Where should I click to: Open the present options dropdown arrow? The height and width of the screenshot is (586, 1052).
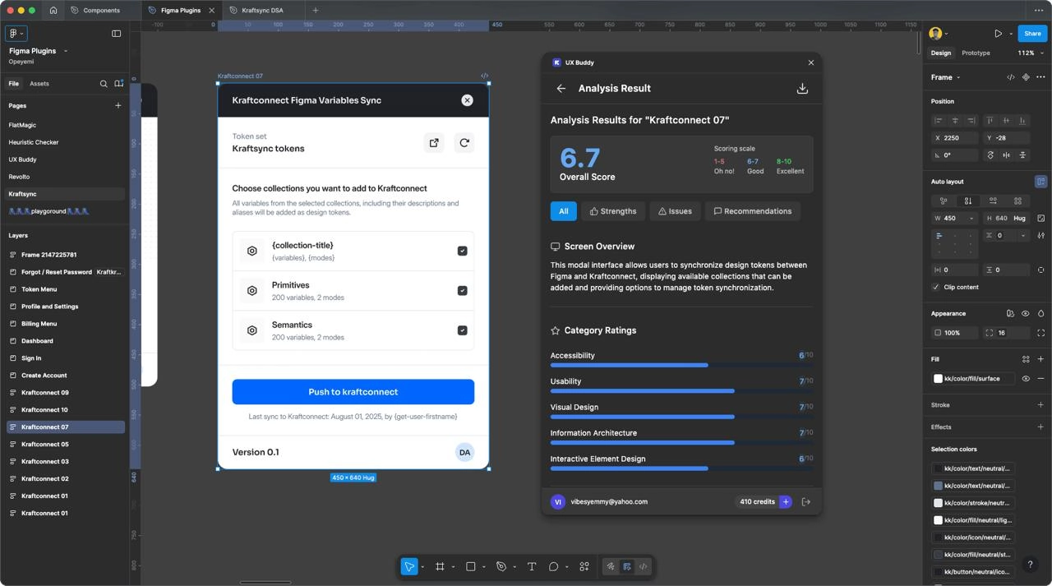(x=1011, y=34)
